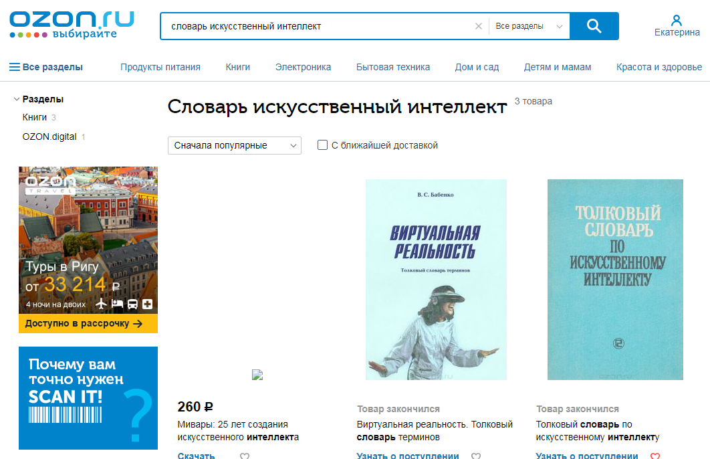Open the account icon for Екатерина
This screenshot has width=710, height=459.
click(677, 21)
